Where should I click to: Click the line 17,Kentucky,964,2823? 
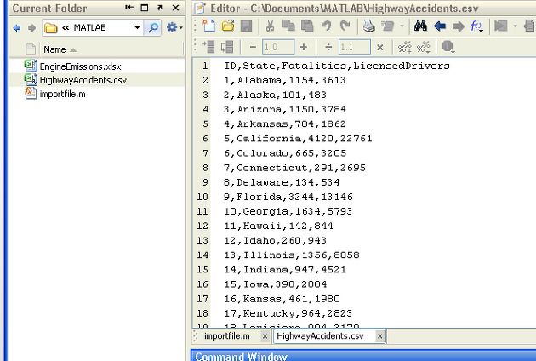288,313
